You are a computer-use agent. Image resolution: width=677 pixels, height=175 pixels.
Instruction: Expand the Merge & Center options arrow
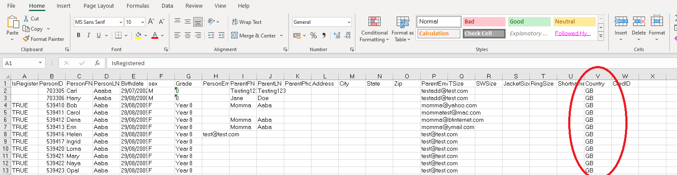click(x=281, y=35)
